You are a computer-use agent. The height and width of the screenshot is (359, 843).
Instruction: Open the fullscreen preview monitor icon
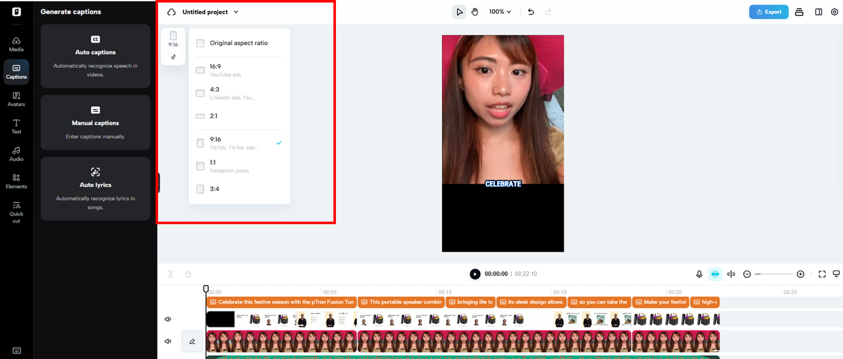(x=836, y=274)
